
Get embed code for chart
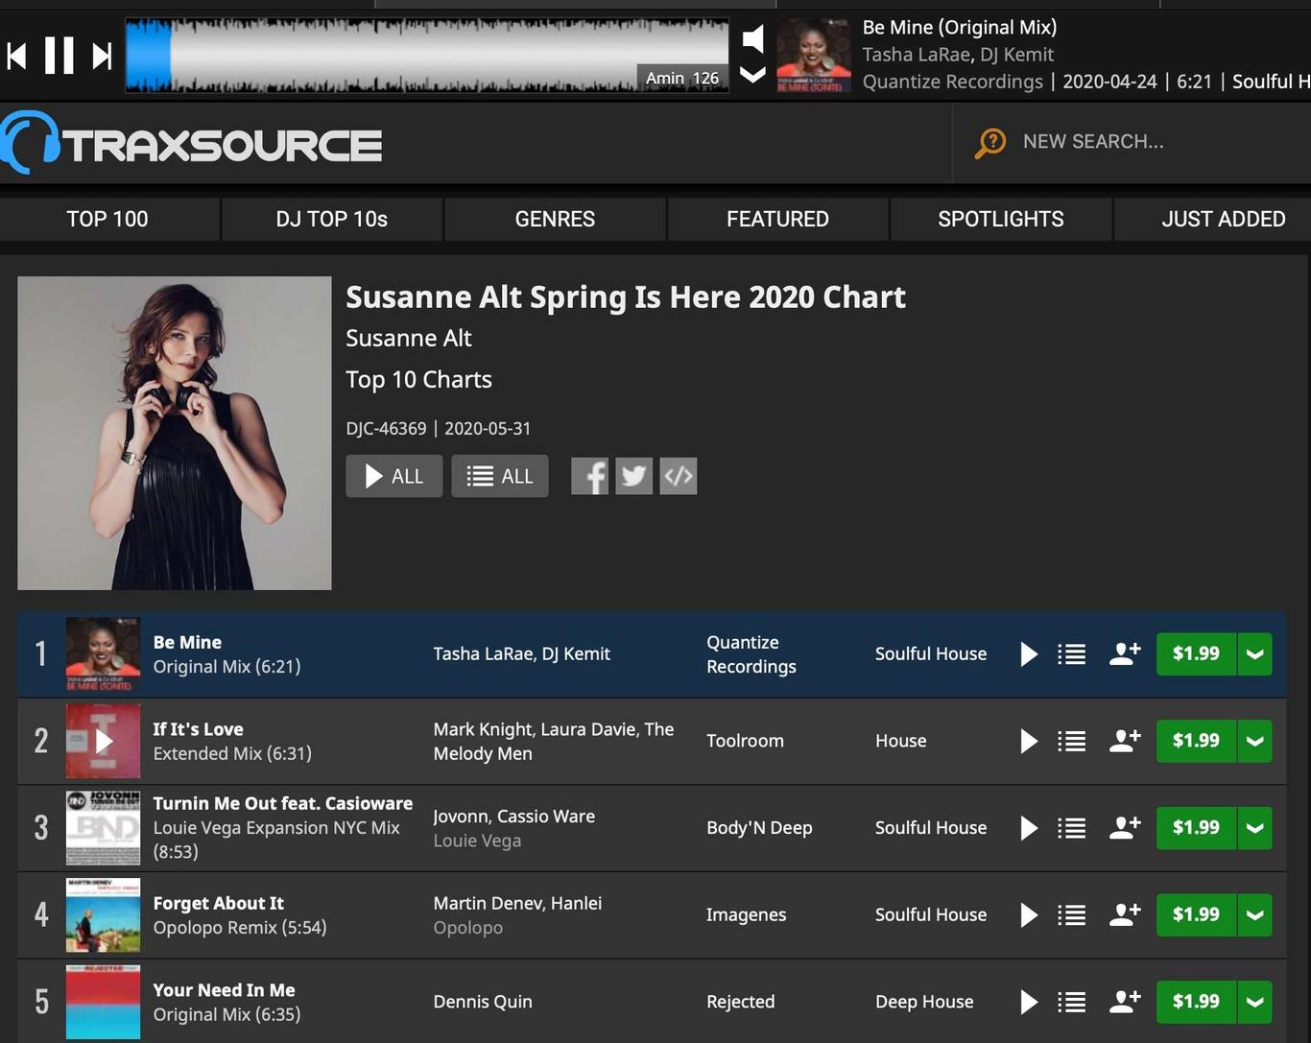tap(678, 476)
